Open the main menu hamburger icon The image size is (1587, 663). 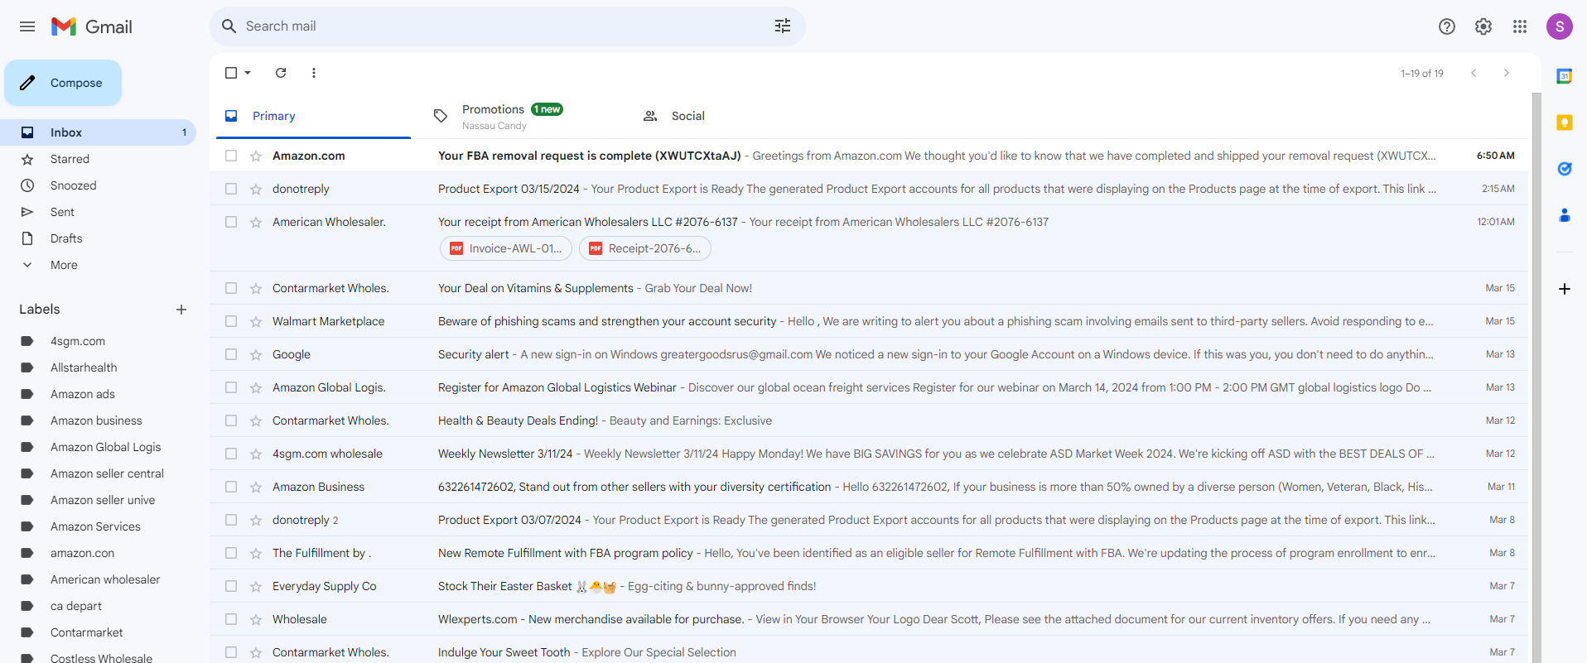(x=27, y=26)
